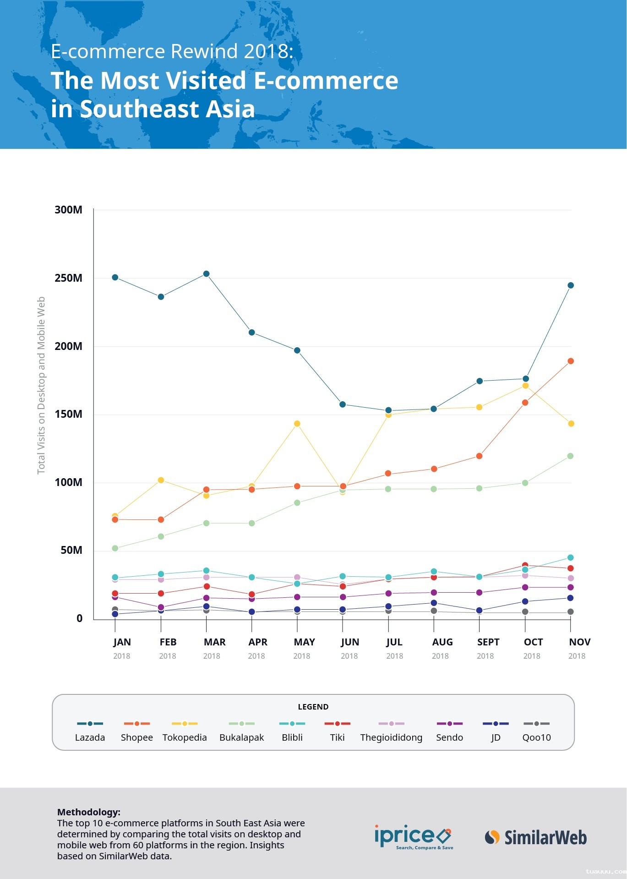Select the Blibli label in legend

click(292, 737)
